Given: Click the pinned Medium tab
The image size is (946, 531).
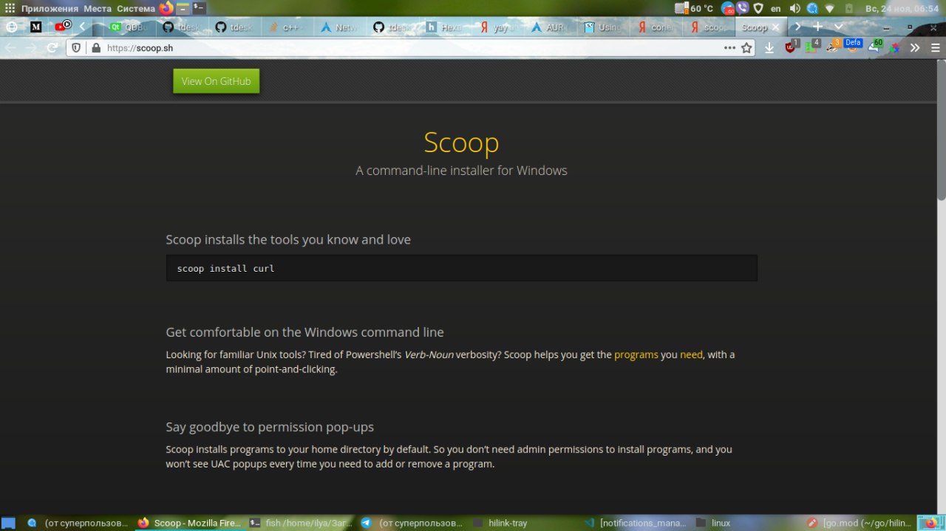Looking at the screenshot, I should coord(35,27).
